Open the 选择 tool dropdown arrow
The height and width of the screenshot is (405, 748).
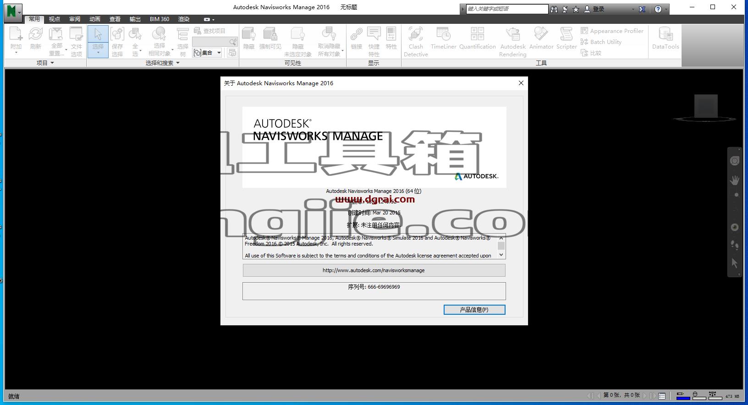click(x=98, y=53)
